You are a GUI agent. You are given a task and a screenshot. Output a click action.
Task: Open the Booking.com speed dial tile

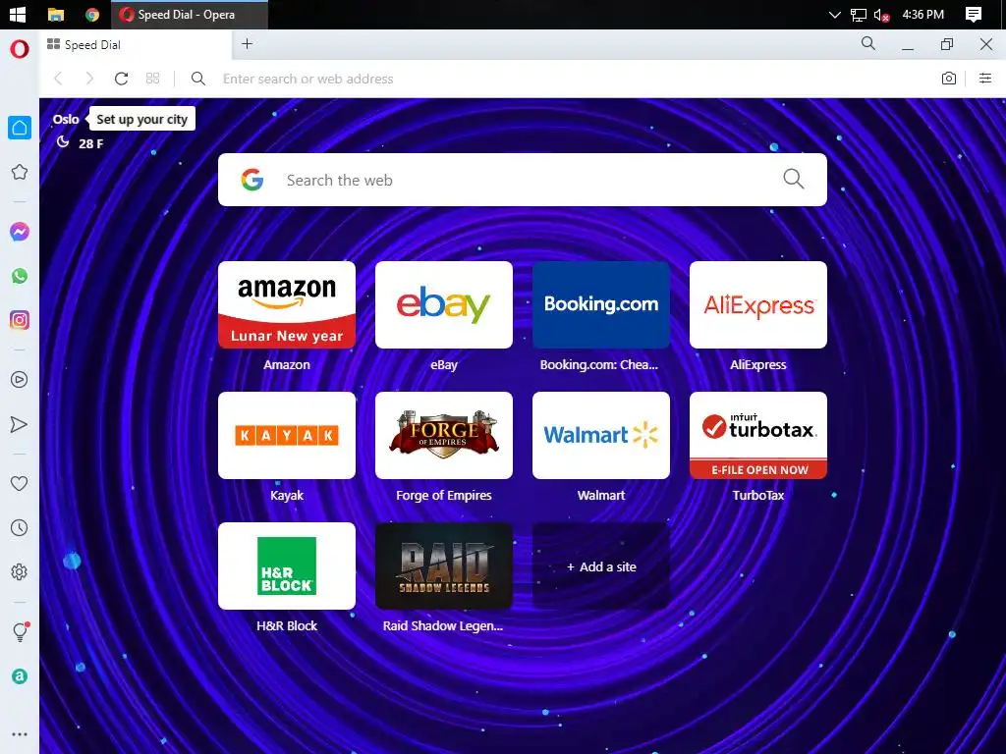click(x=601, y=304)
